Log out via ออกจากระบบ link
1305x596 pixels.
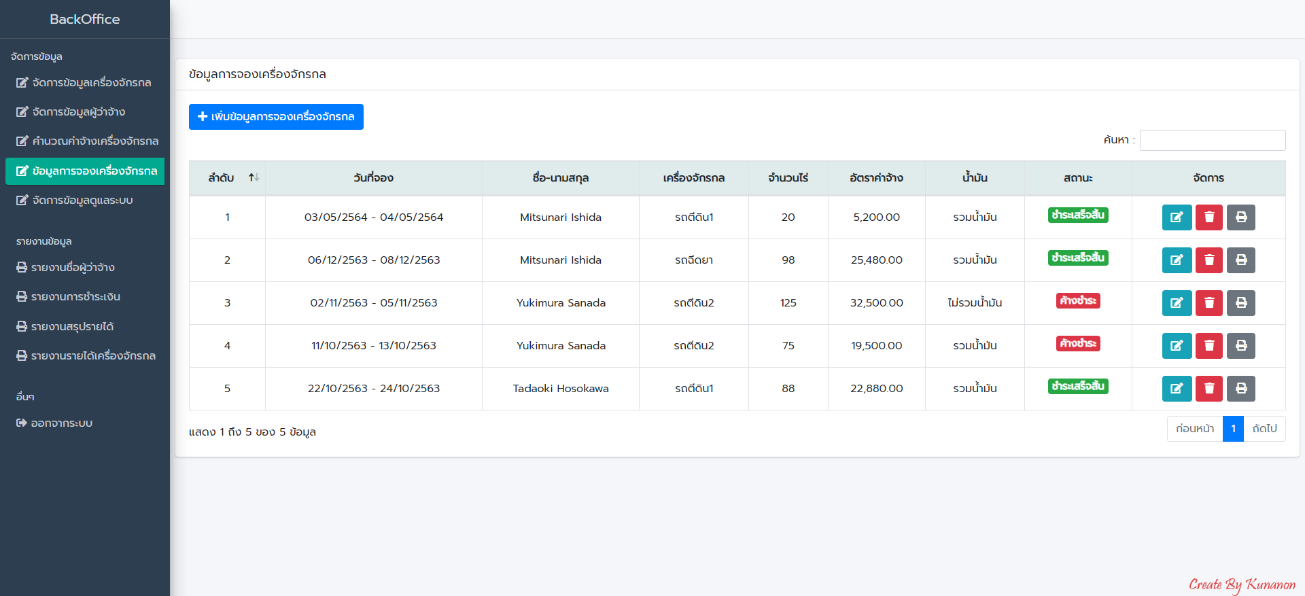tap(61, 423)
